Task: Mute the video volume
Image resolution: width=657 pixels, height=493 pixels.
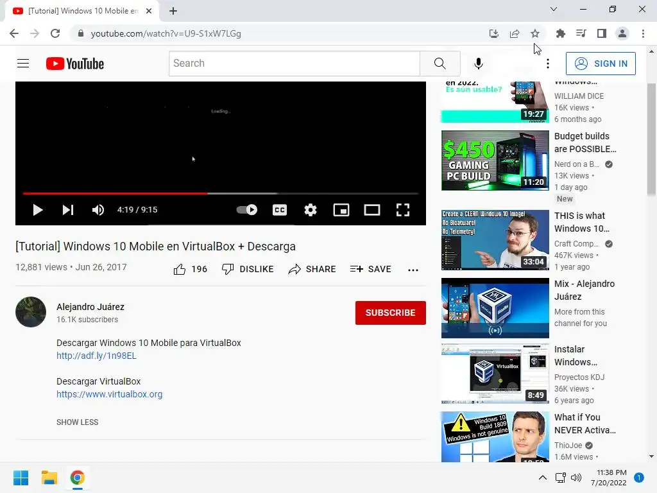Action: (98, 210)
